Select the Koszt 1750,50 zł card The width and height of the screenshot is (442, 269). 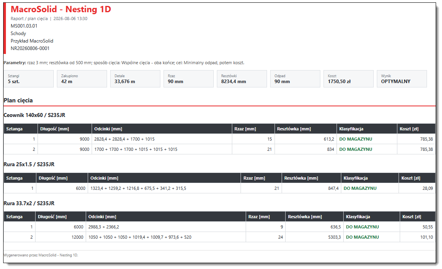pos(348,79)
